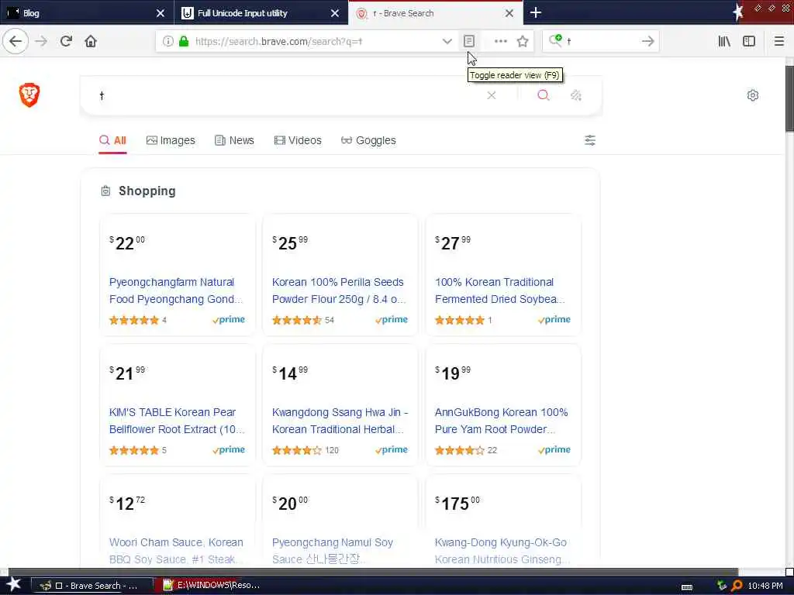Bookmark this page with the star icon
Viewport: 794px width, 595px height.
523,42
